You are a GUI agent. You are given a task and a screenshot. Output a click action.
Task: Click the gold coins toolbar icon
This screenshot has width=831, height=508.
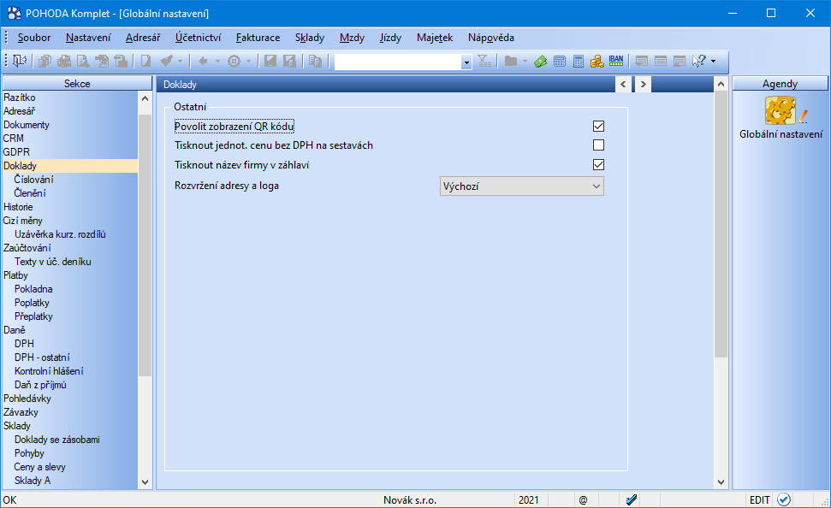click(597, 62)
